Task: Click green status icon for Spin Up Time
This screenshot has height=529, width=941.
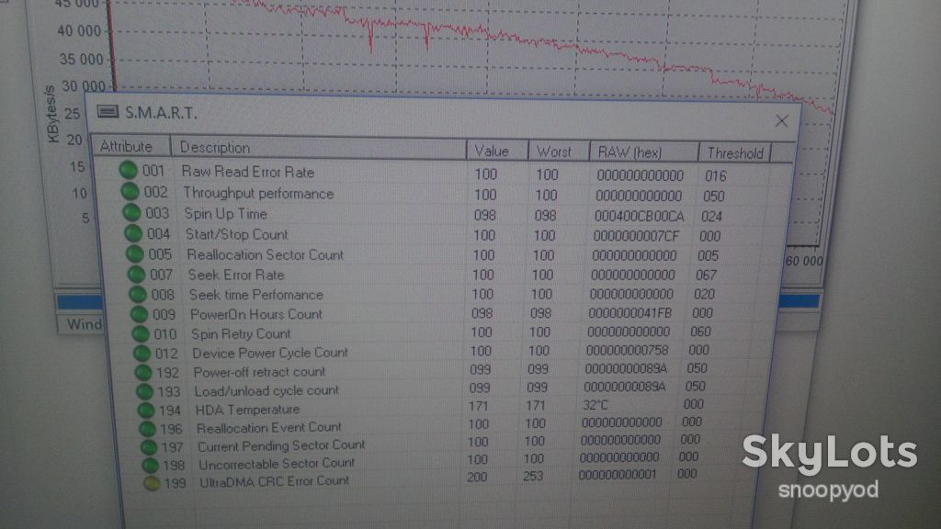Action: [x=131, y=212]
